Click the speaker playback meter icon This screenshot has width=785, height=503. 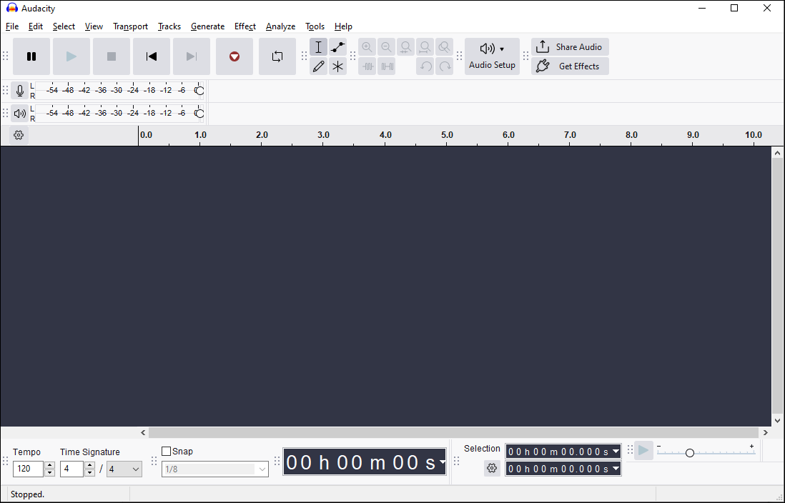click(x=19, y=114)
